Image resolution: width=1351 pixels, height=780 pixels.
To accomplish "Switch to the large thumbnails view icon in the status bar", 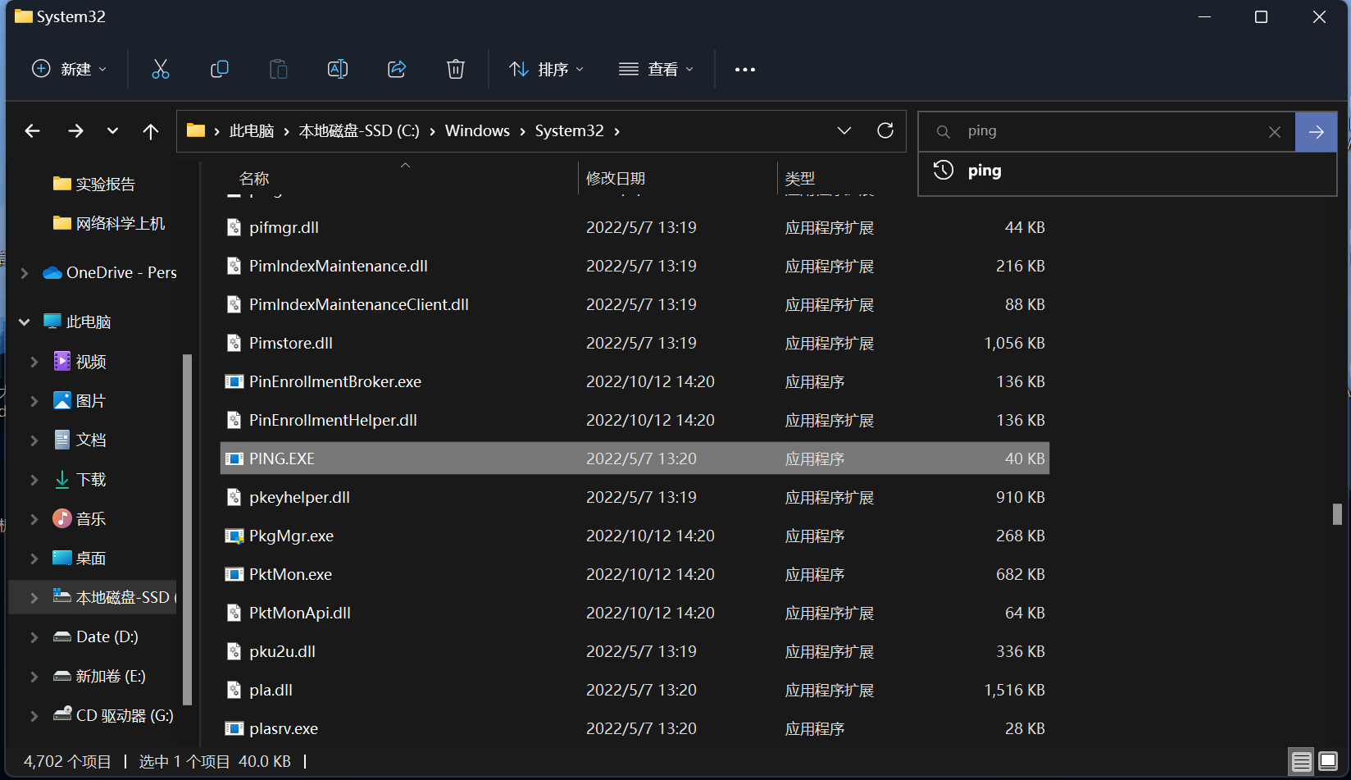I will pyautogui.click(x=1328, y=761).
